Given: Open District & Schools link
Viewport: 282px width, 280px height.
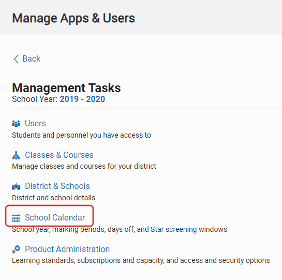Looking at the screenshot, I should pos(57,186).
